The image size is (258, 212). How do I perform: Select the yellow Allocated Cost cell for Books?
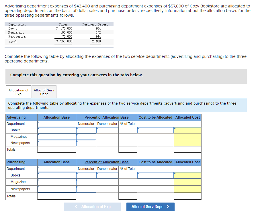pyautogui.click(x=187, y=130)
